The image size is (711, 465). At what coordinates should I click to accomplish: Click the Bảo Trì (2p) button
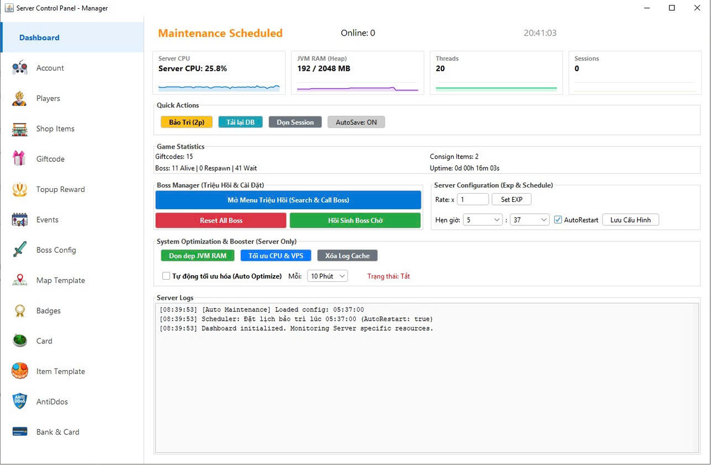tap(187, 122)
